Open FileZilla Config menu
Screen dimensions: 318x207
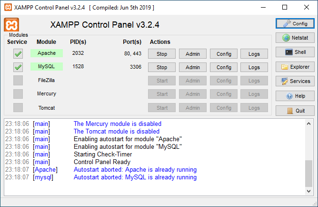coord(224,81)
